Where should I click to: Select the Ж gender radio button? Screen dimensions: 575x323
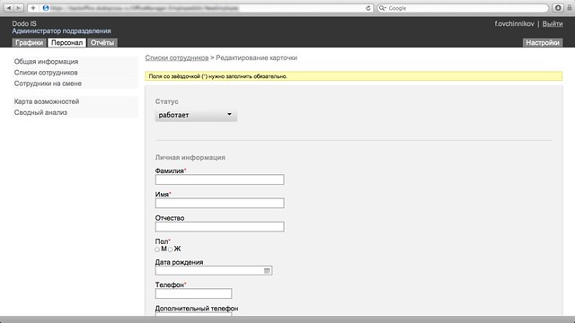click(171, 249)
